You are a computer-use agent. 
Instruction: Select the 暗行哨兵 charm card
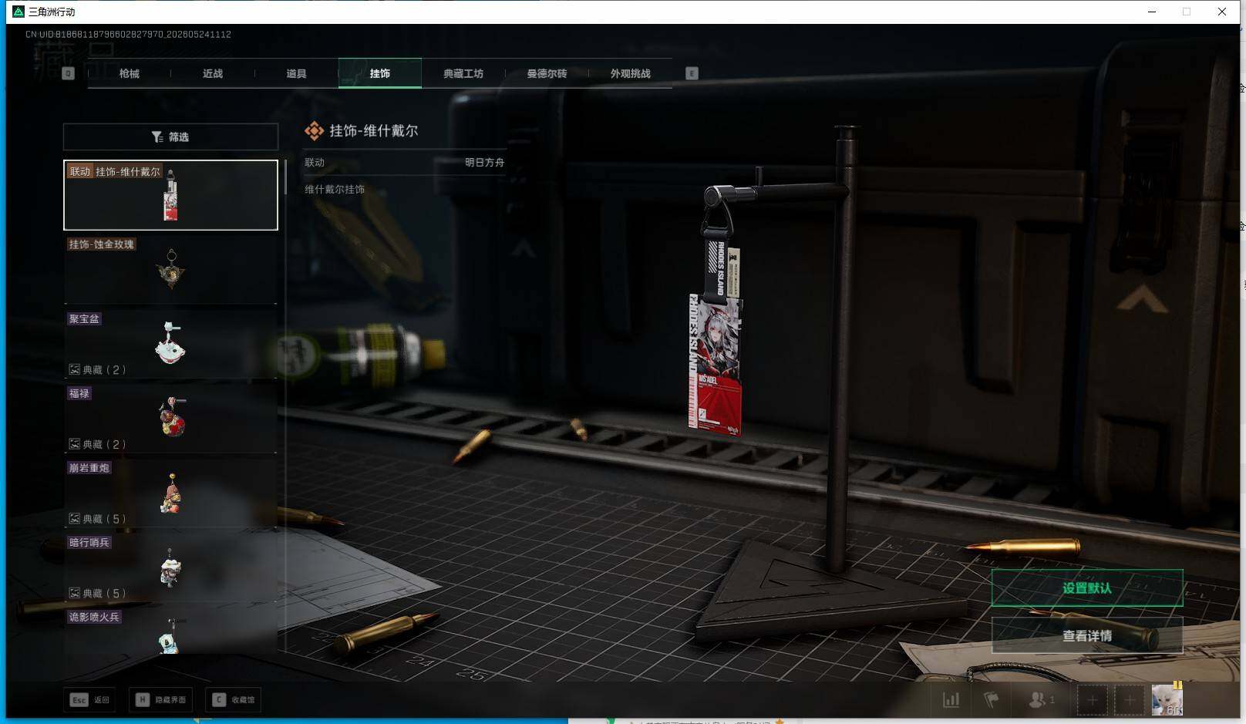pos(170,567)
